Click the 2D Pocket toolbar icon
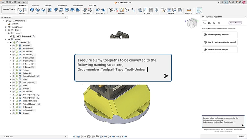247x139 pixels. pos(38,10)
